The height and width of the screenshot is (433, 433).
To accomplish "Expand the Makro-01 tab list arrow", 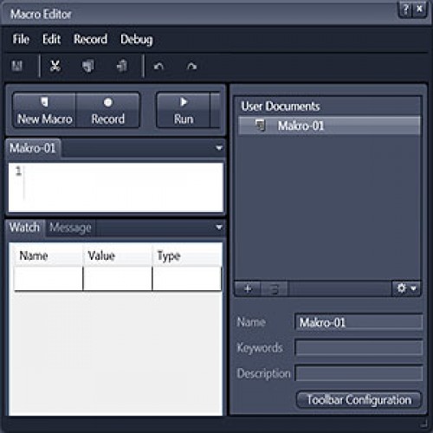I will pyautogui.click(x=219, y=148).
